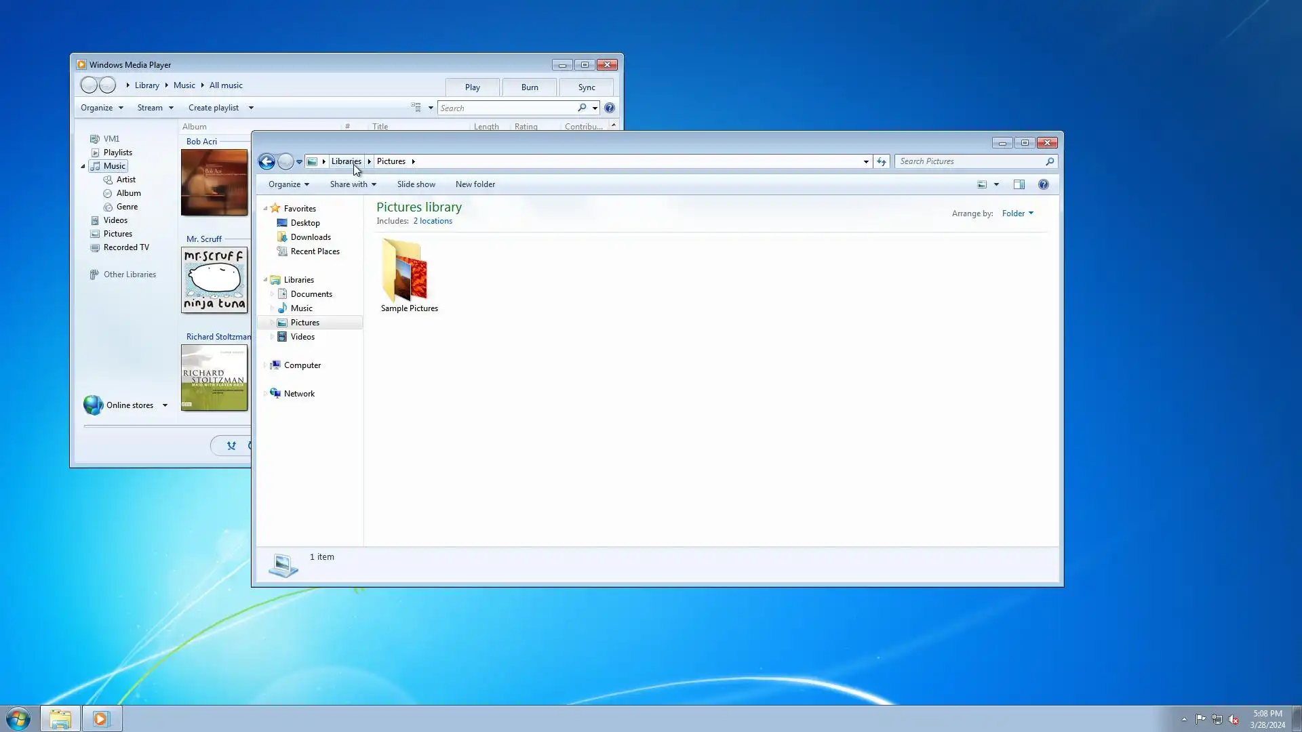
Task: Expand the Share with dropdown
Action: tap(353, 184)
